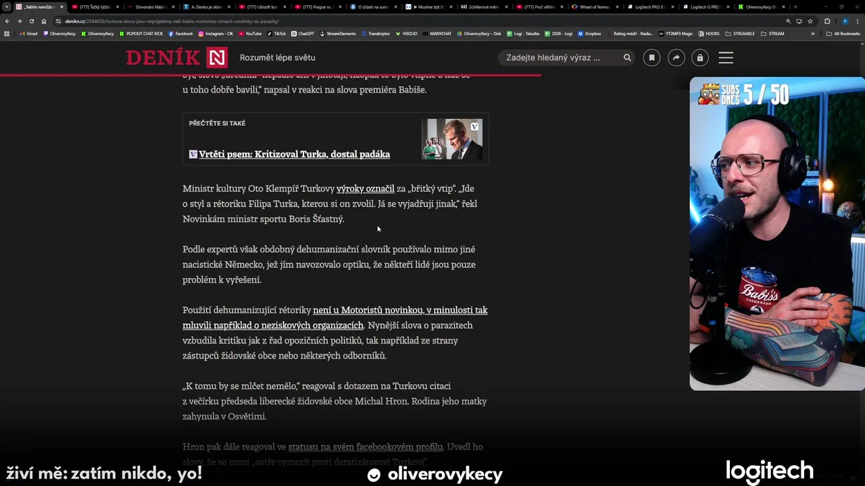Go forward with the browser forward arrow
Viewport: 865px width, 486px height.
coord(19,21)
